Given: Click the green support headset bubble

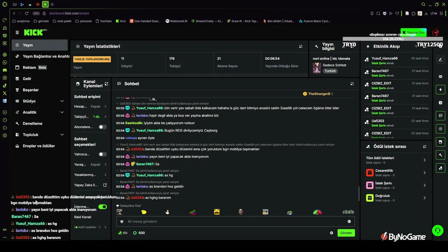Looking at the screenshot, I should point(437,230).
